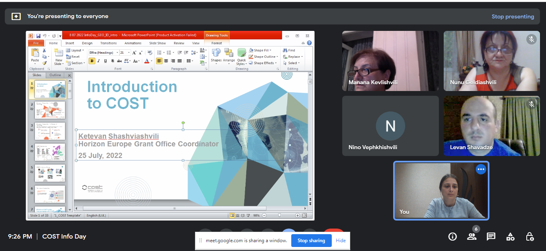Viewport: 546px width, 251px height.
Task: Toggle Underline formatting
Action: (x=106, y=61)
